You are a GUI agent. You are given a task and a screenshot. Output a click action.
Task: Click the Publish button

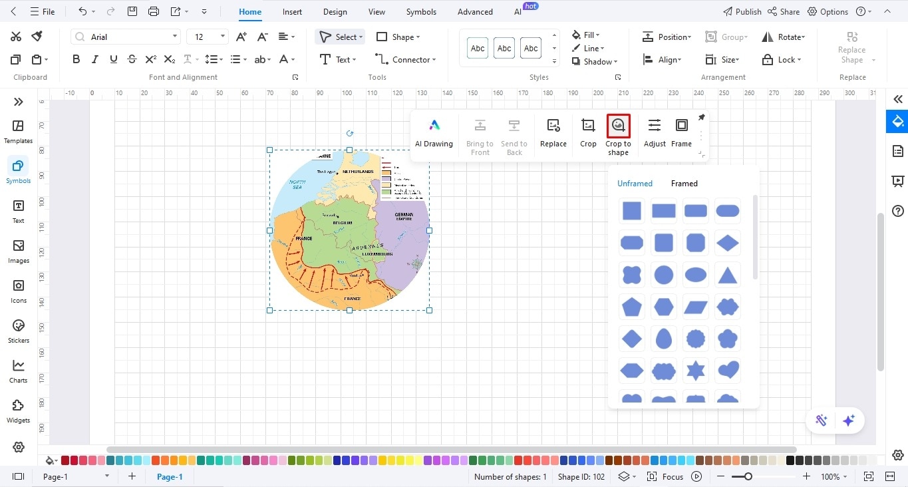coord(742,11)
